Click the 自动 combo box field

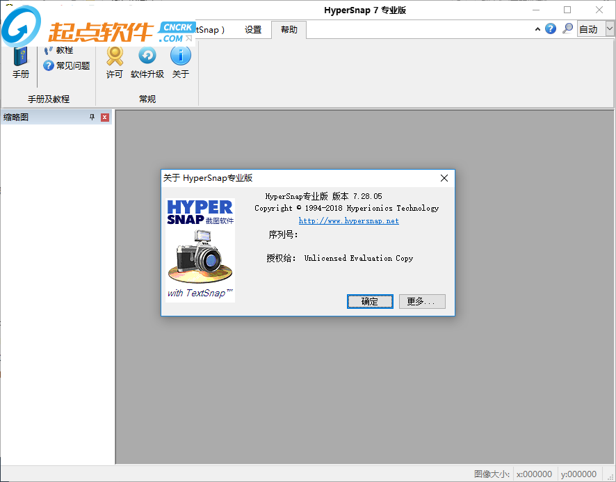591,29
